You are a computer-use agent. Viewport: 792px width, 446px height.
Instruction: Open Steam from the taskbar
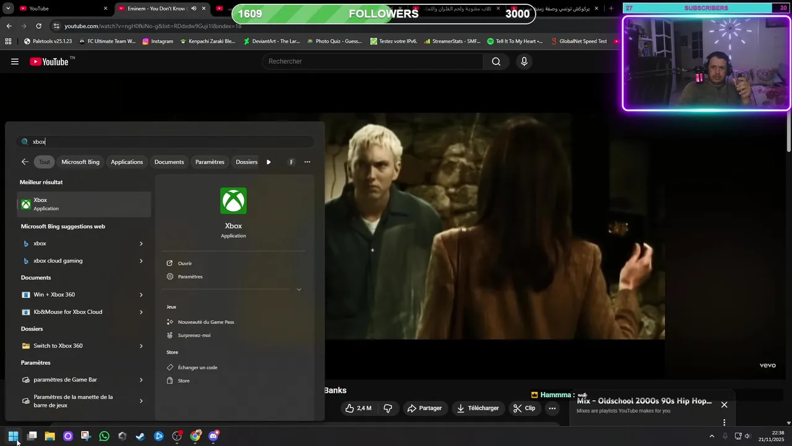click(x=140, y=436)
